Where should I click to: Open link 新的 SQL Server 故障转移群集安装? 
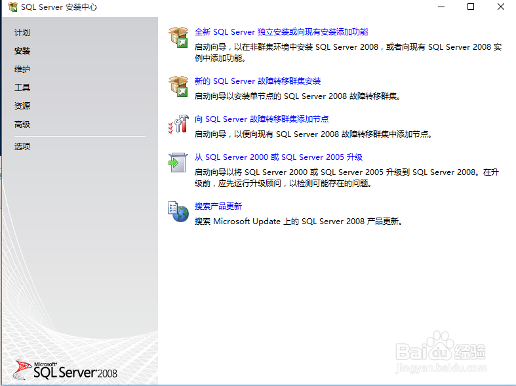(258, 81)
